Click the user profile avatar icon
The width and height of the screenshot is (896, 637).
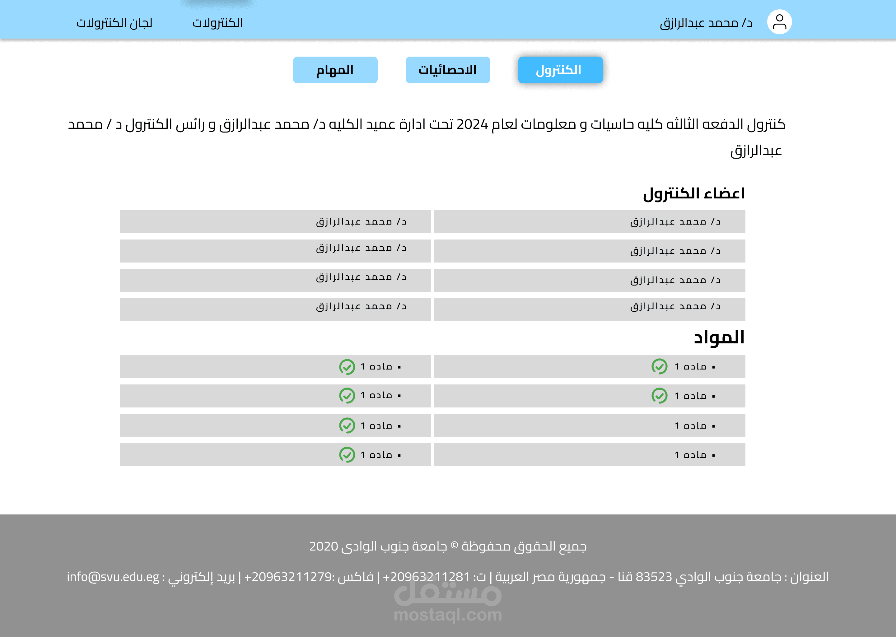tap(779, 22)
